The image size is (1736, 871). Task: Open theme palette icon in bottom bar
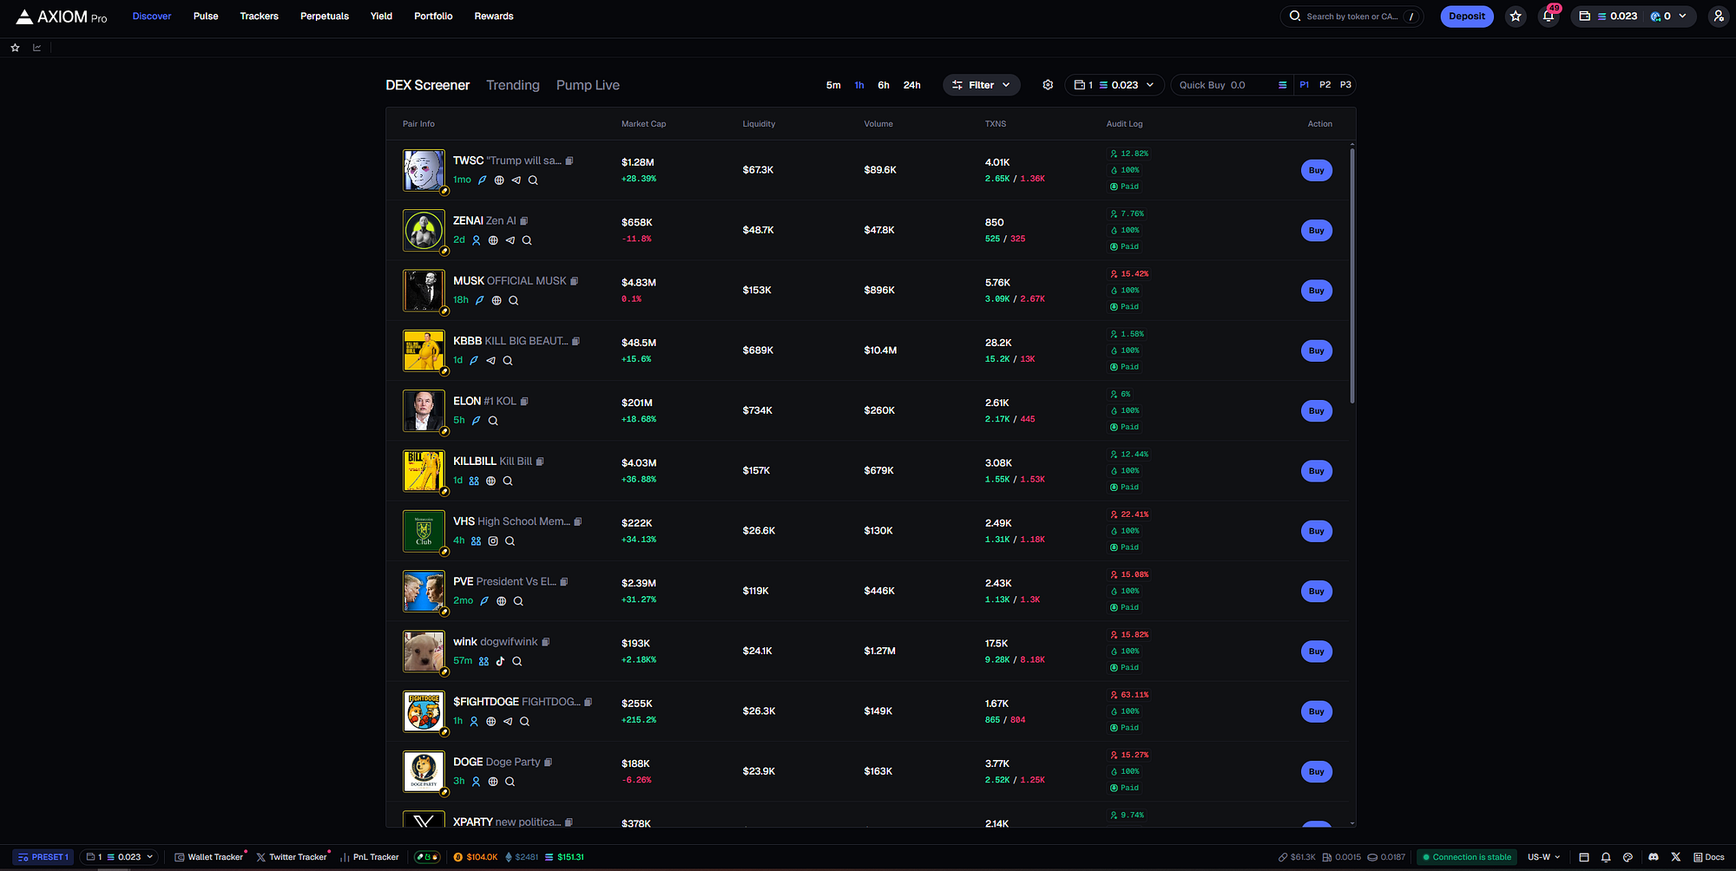(x=1628, y=857)
